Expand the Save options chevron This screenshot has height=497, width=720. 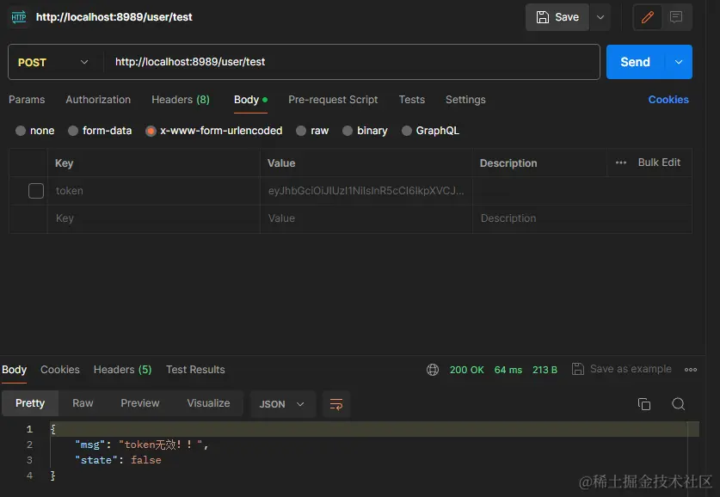coord(600,17)
